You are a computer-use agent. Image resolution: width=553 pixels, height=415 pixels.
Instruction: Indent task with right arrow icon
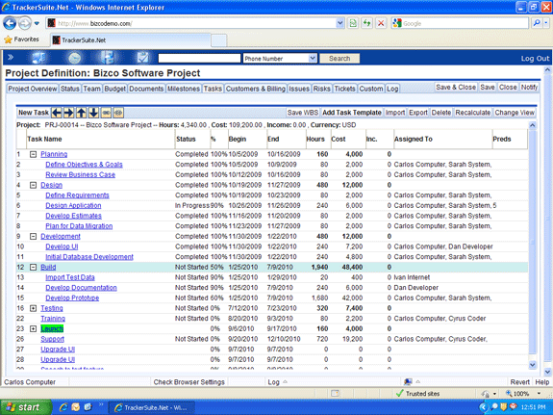pos(69,113)
